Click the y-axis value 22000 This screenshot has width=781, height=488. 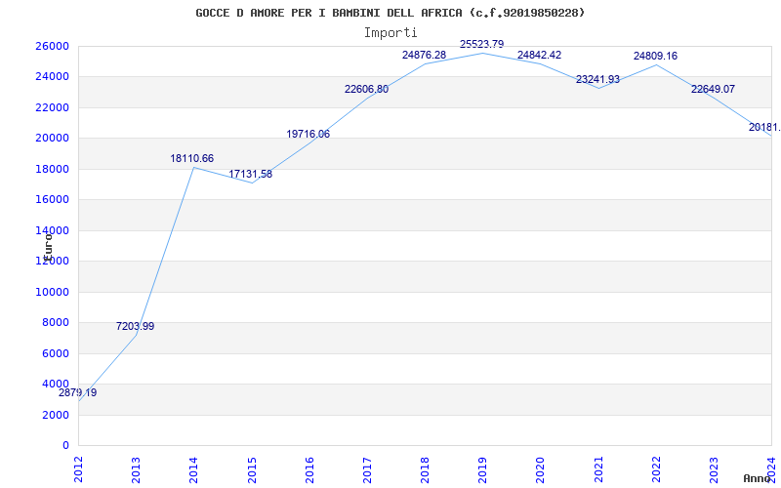point(52,107)
